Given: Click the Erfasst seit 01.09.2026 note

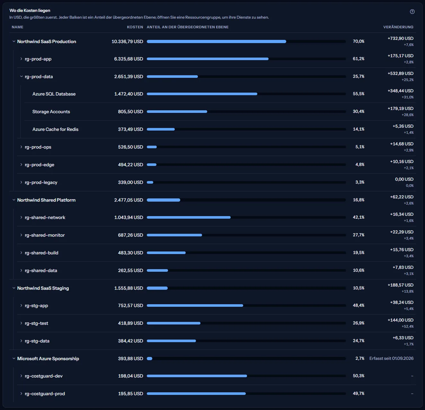Looking at the screenshot, I should [391, 358].
